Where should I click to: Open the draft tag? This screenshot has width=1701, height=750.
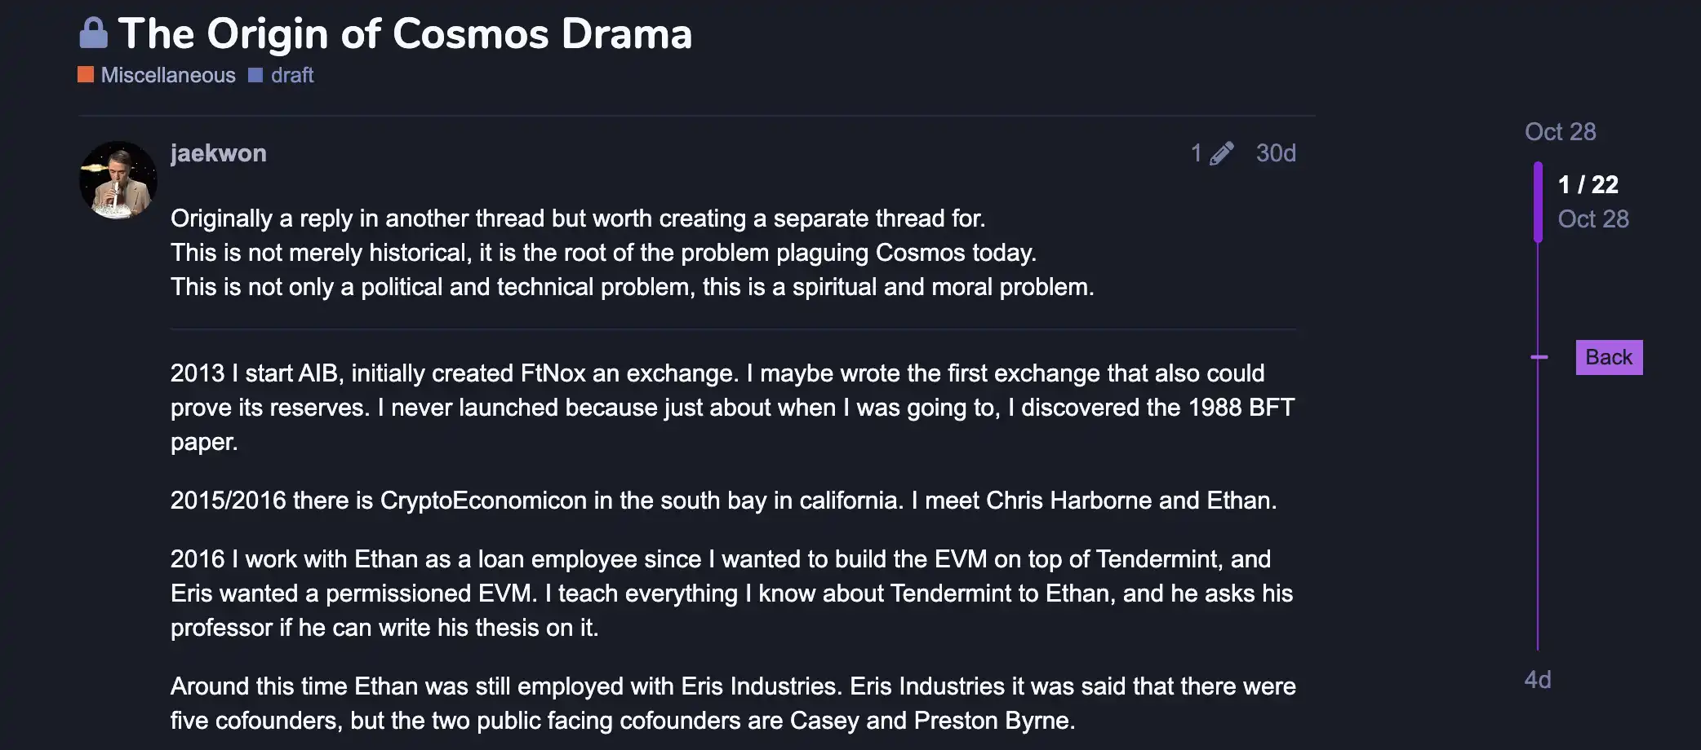(292, 75)
